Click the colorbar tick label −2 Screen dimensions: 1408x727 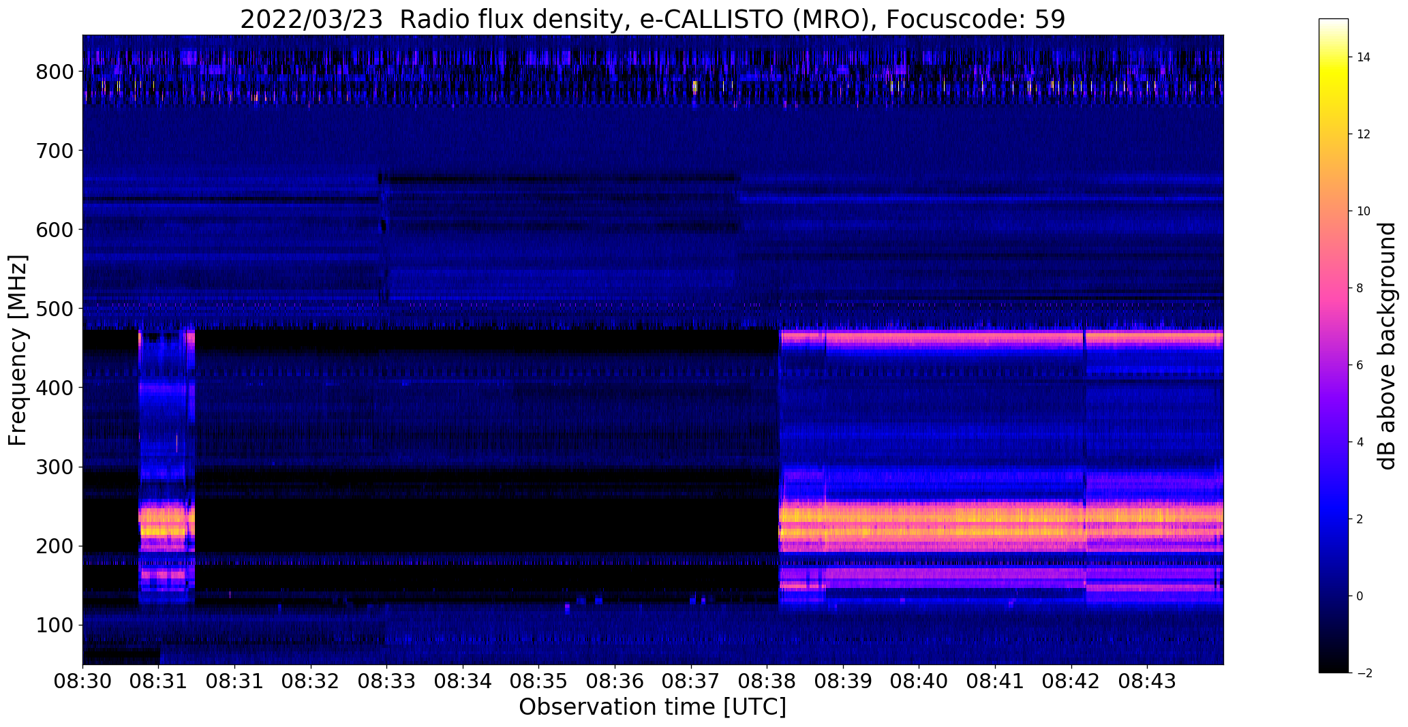pos(1364,673)
